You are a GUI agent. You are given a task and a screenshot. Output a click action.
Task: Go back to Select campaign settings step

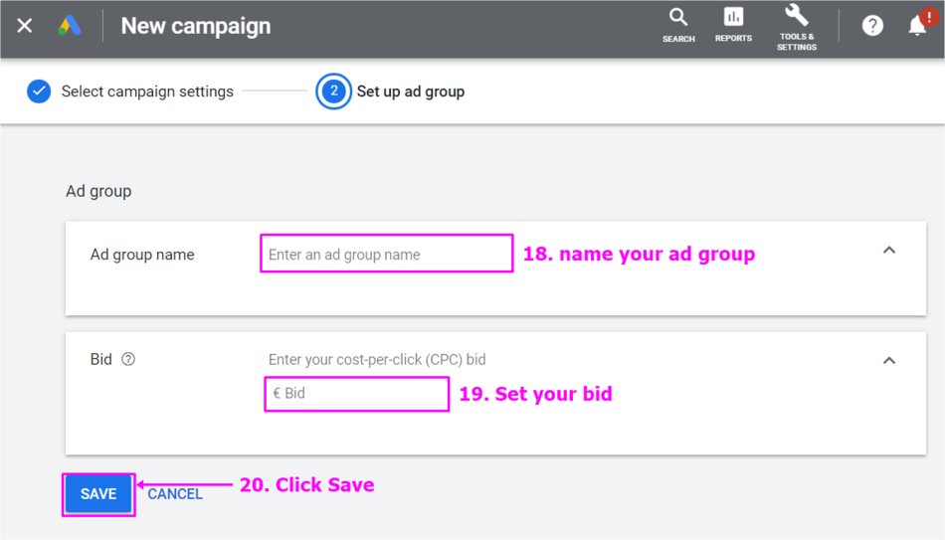pos(147,91)
